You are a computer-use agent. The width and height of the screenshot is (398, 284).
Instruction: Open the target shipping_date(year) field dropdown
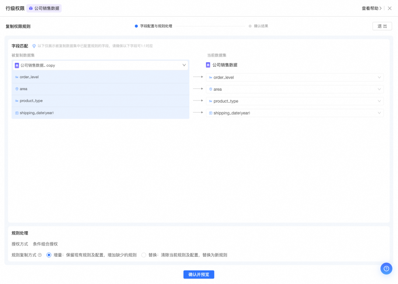click(294, 113)
